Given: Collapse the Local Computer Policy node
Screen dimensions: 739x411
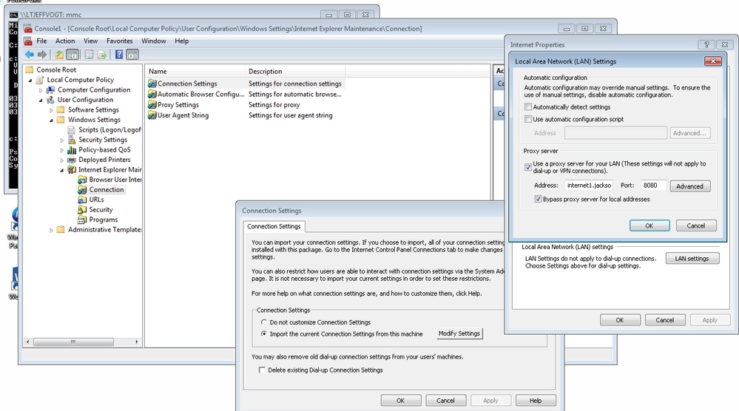Looking at the screenshot, I should click(x=30, y=80).
